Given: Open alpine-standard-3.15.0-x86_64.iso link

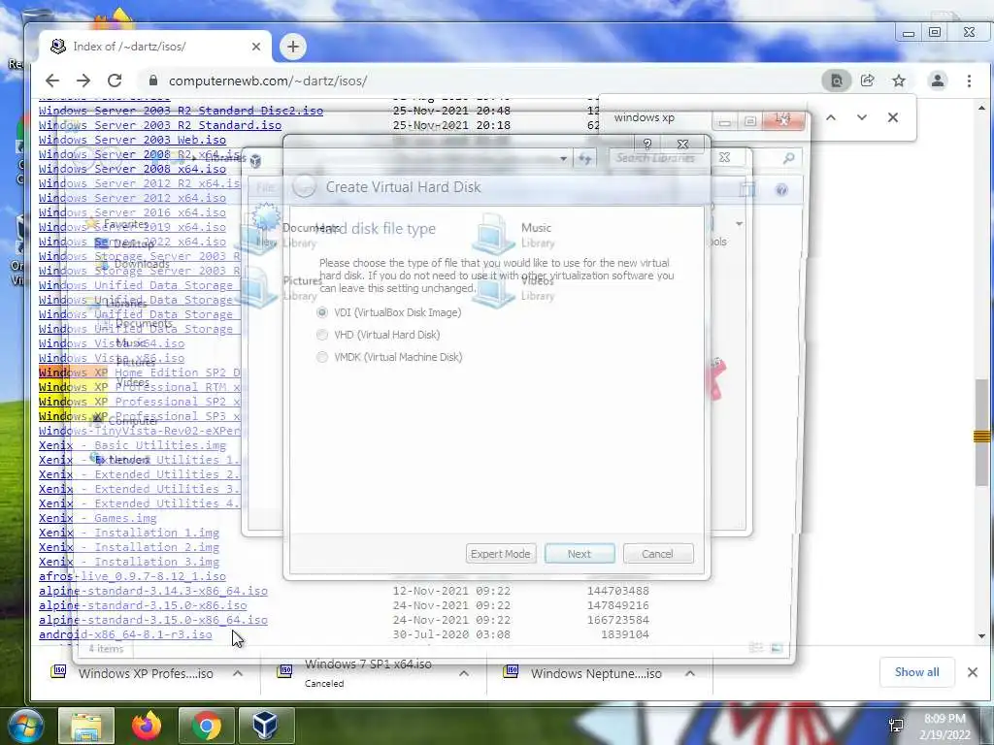Looking at the screenshot, I should click(152, 620).
